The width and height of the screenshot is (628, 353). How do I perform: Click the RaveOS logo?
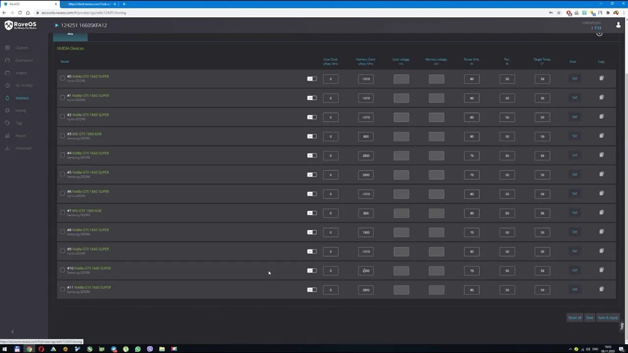point(20,25)
